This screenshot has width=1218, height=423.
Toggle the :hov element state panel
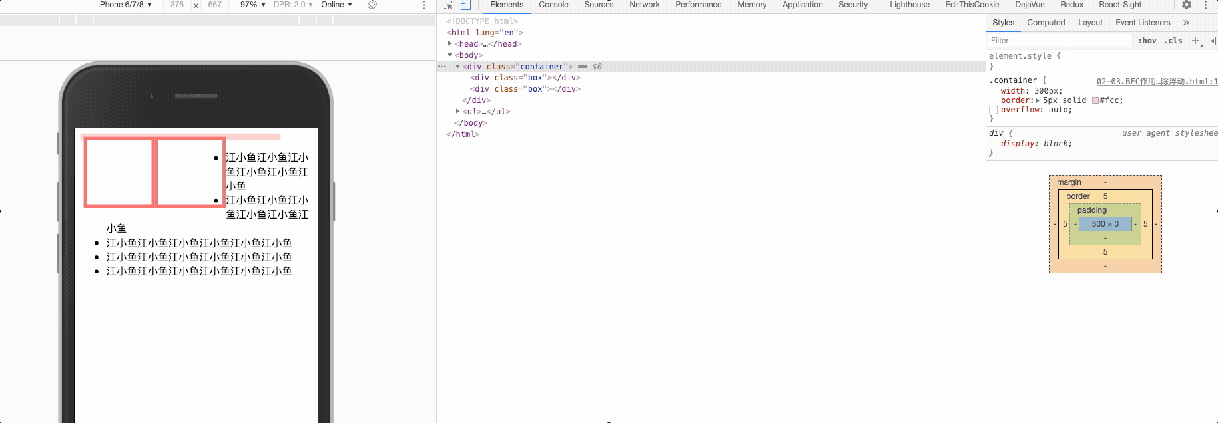[1147, 41]
